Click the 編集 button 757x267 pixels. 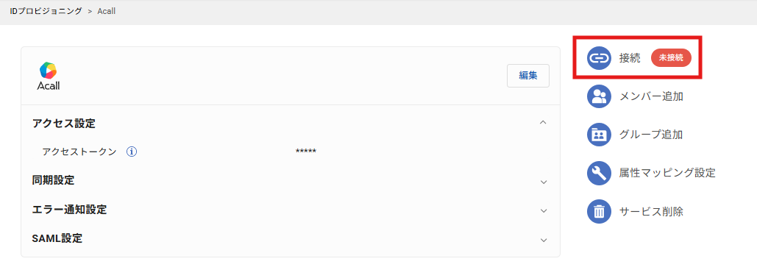point(528,76)
